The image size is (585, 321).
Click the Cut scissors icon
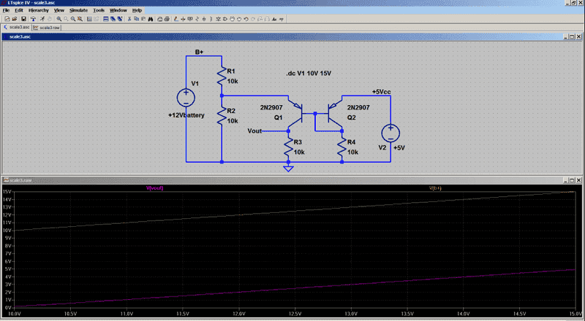point(129,19)
